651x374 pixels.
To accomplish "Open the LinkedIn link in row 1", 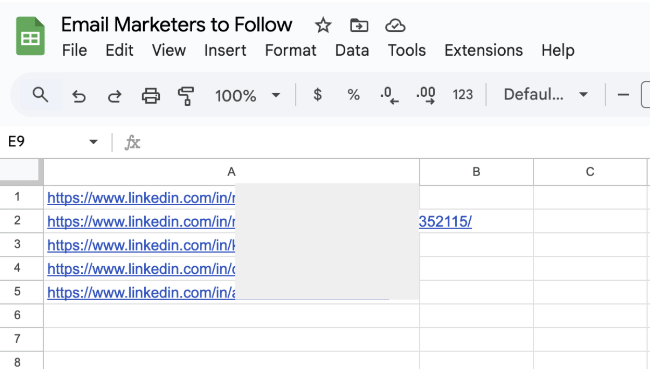I will 141,198.
